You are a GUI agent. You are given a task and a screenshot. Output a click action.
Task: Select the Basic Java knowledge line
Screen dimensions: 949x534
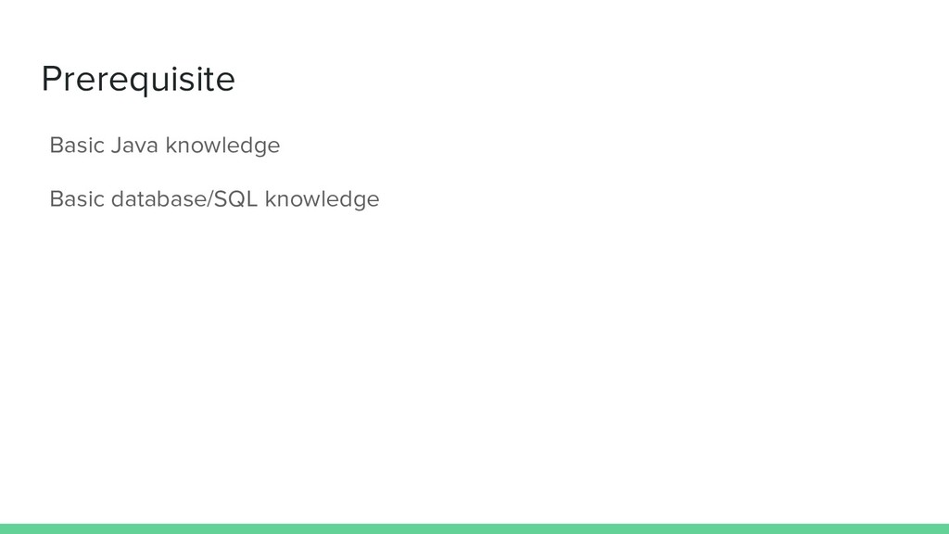pyautogui.click(x=165, y=146)
